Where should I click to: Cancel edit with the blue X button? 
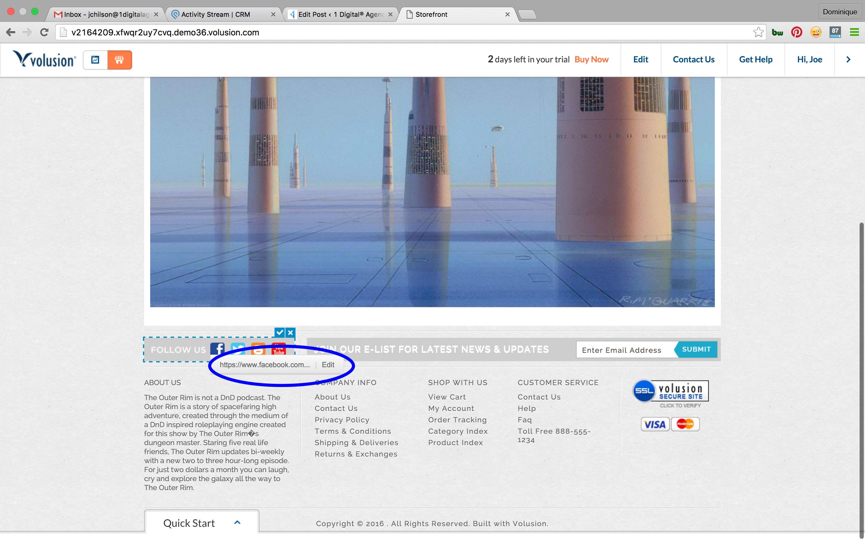(291, 332)
